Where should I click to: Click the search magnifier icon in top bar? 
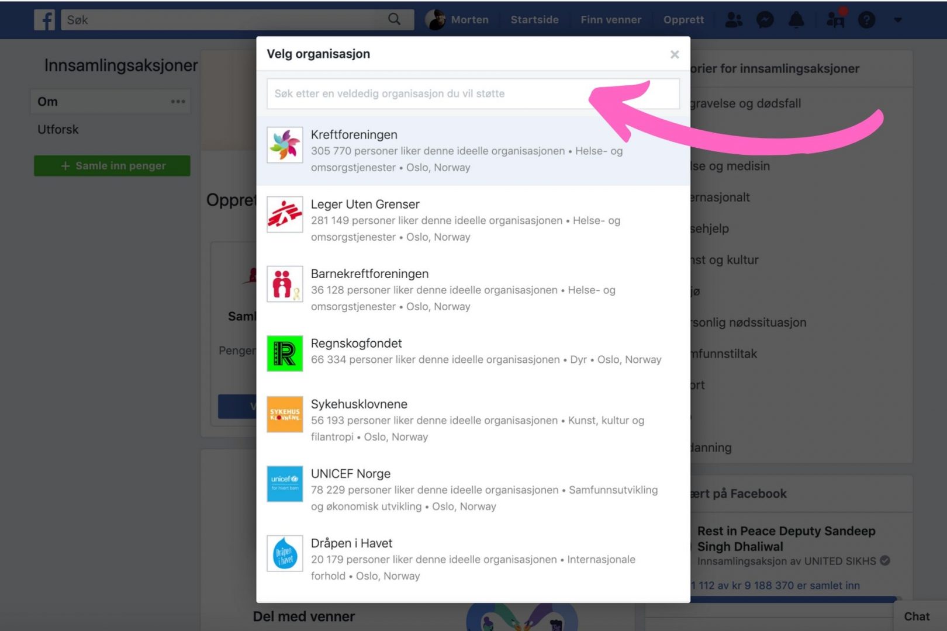tap(395, 19)
